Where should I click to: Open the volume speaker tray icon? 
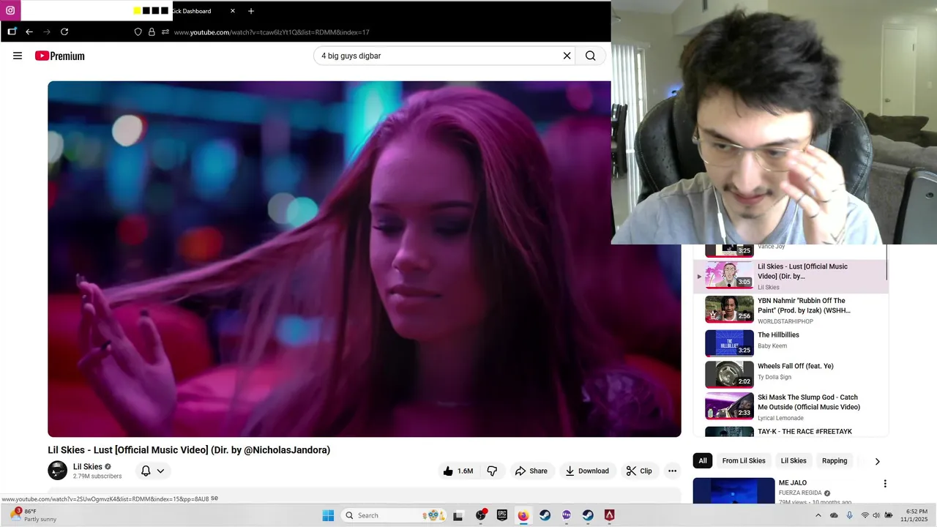876,515
